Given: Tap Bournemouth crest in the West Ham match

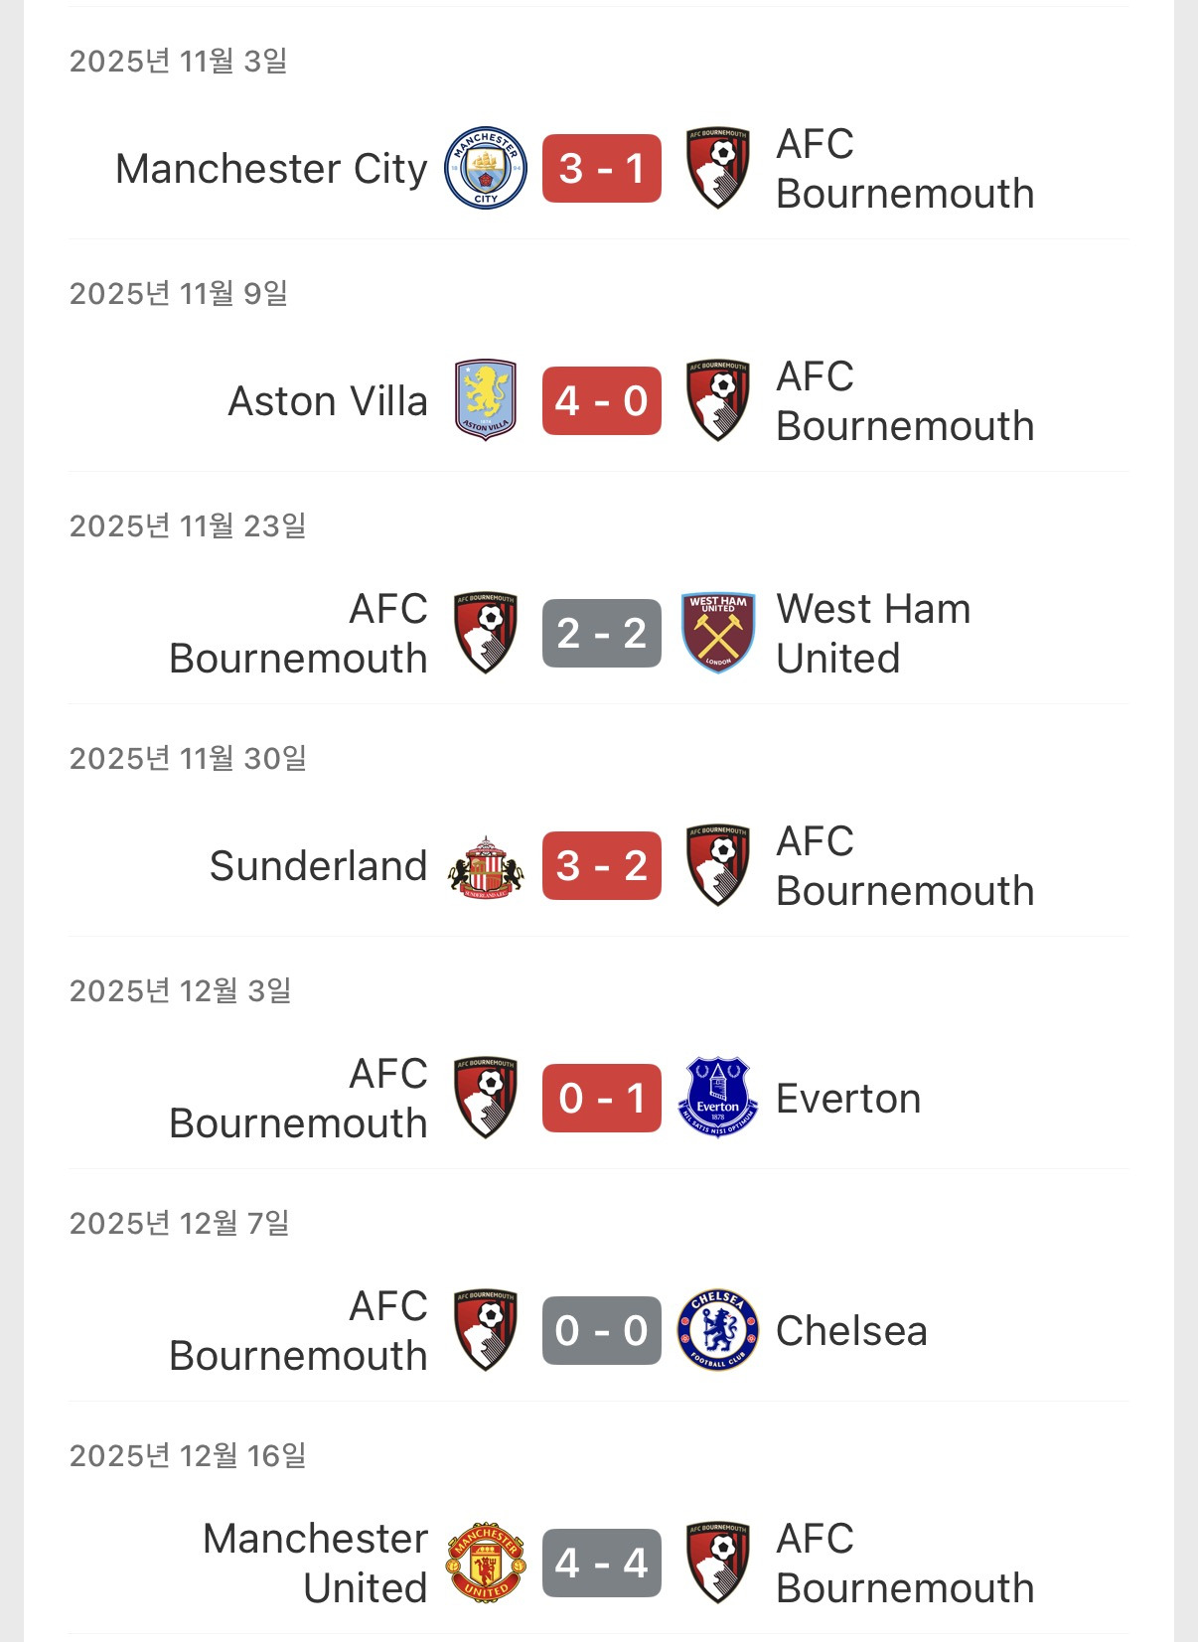Looking at the screenshot, I should (486, 633).
